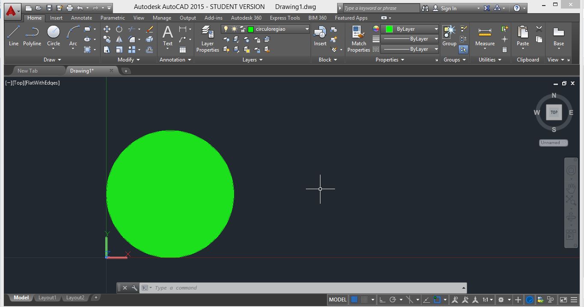584x307 pixels.
Task: Expand the Unnamed view cube dropdown
Action: tap(554, 143)
